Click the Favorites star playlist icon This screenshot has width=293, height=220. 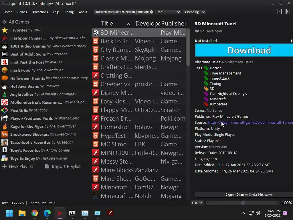[x=5, y=30]
